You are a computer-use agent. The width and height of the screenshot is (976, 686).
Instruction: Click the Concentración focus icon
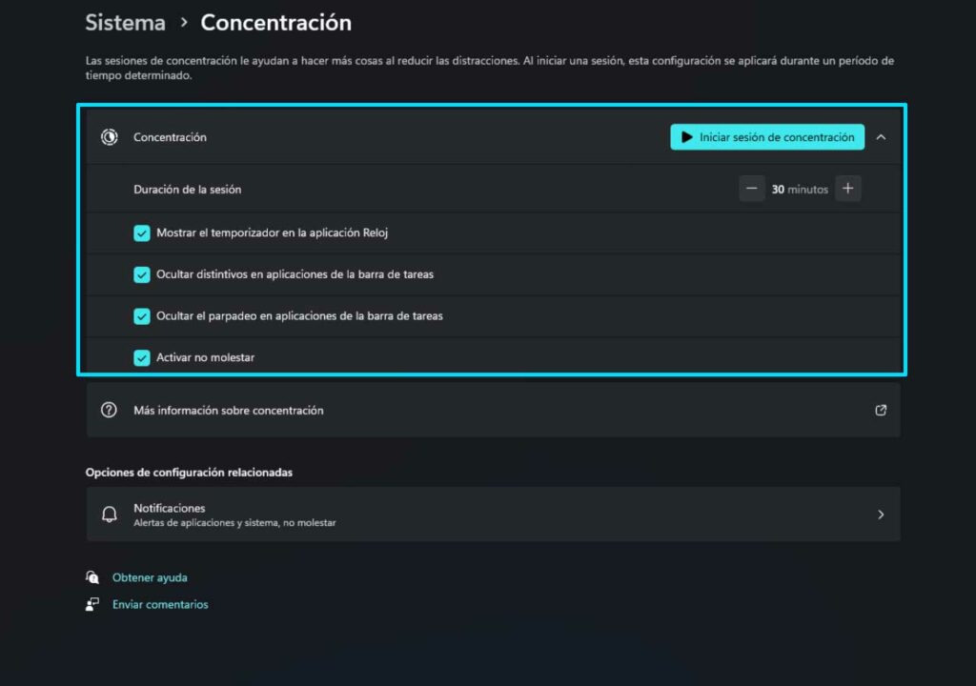tap(110, 137)
